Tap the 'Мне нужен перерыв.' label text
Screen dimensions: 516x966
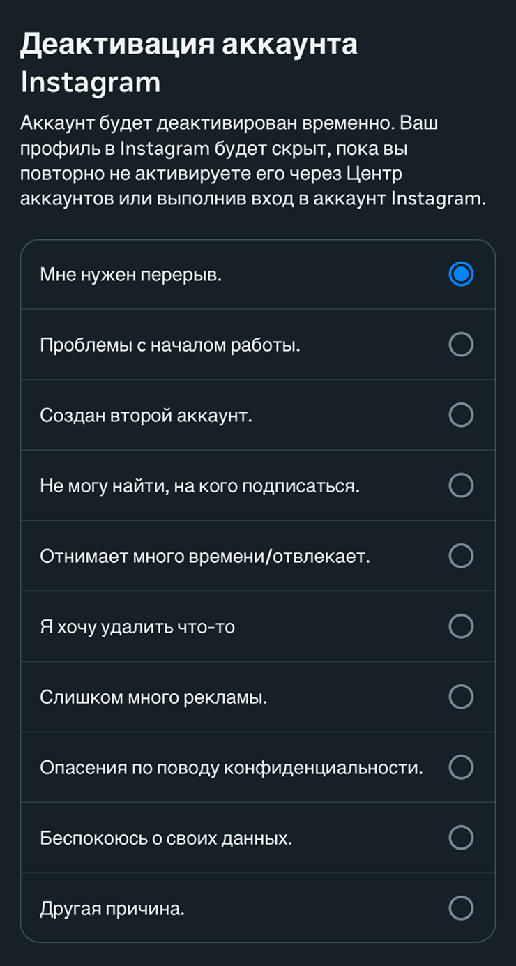tap(130, 275)
